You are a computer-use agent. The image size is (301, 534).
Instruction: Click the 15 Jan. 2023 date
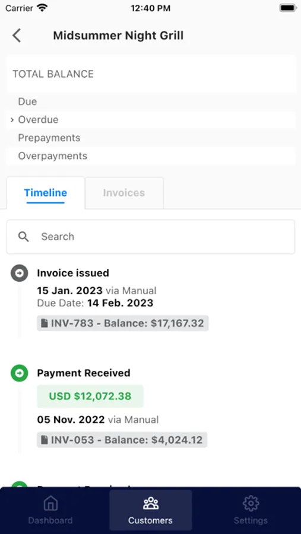point(69,291)
